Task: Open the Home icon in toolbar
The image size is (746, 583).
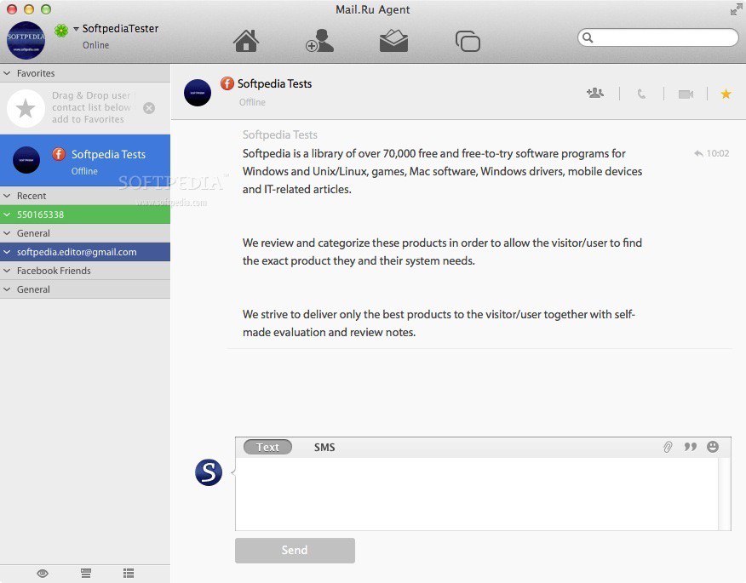Action: click(246, 40)
